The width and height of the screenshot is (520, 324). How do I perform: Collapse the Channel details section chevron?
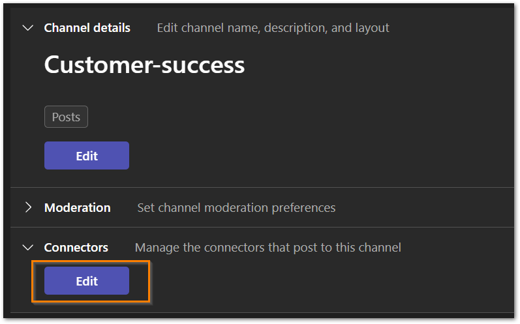point(27,28)
